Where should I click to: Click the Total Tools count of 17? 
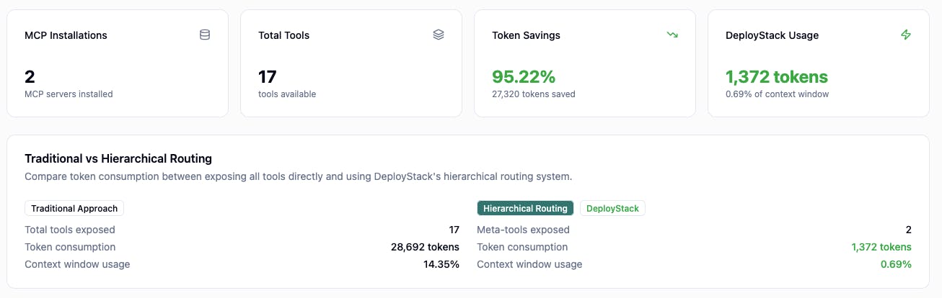tap(268, 77)
